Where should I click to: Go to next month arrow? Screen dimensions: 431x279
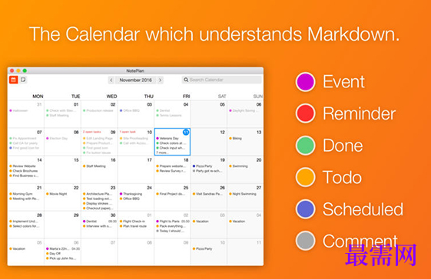[161, 80]
